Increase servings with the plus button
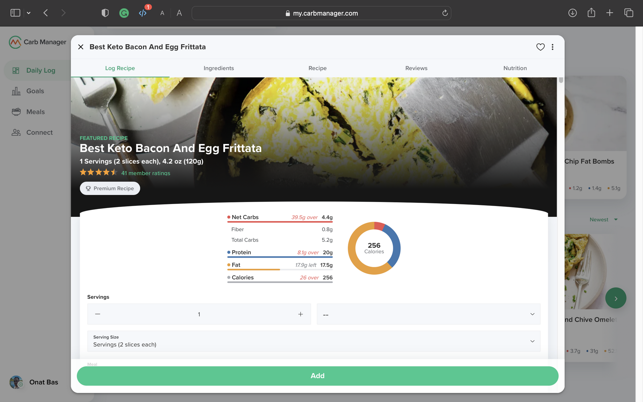Image resolution: width=643 pixels, height=402 pixels. click(300, 314)
